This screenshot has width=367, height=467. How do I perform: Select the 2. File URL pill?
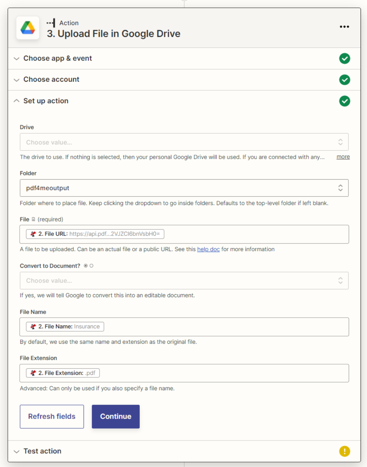click(x=95, y=234)
